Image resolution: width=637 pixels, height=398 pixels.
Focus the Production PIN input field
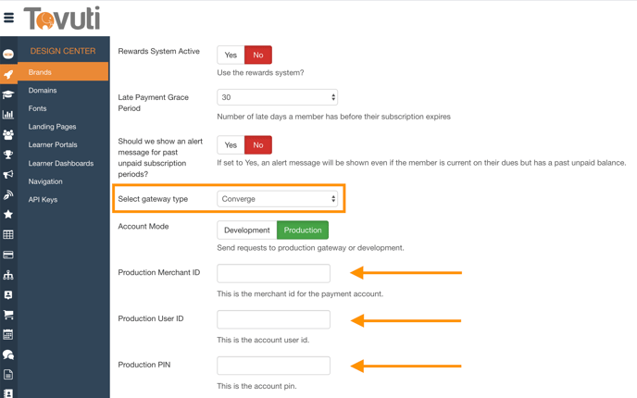273,365
